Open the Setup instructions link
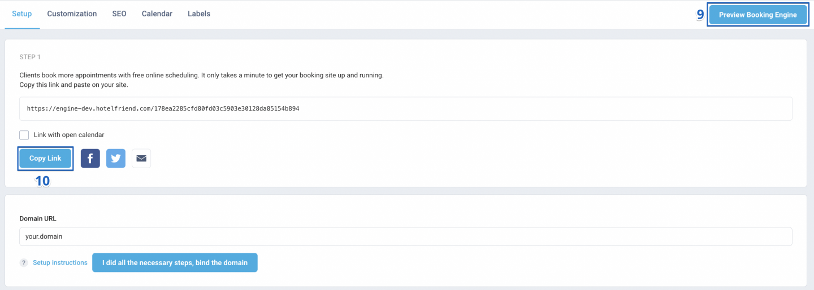 tap(60, 263)
